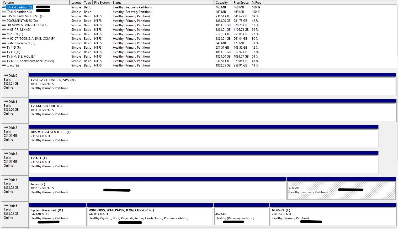Select the TV J-M, BIB, HOL (L:) partition block on Disk 1
This screenshot has width=398, height=229.
click(212, 111)
